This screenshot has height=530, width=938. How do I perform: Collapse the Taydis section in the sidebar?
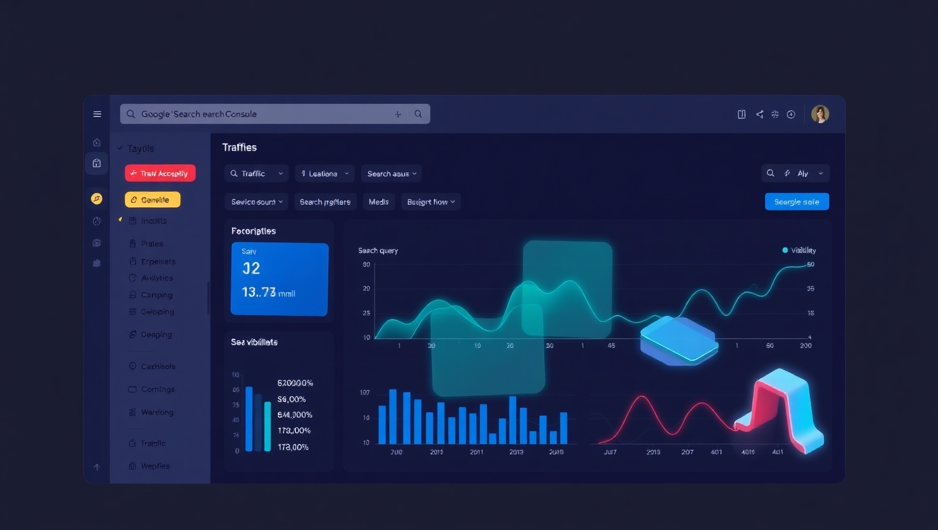click(119, 148)
